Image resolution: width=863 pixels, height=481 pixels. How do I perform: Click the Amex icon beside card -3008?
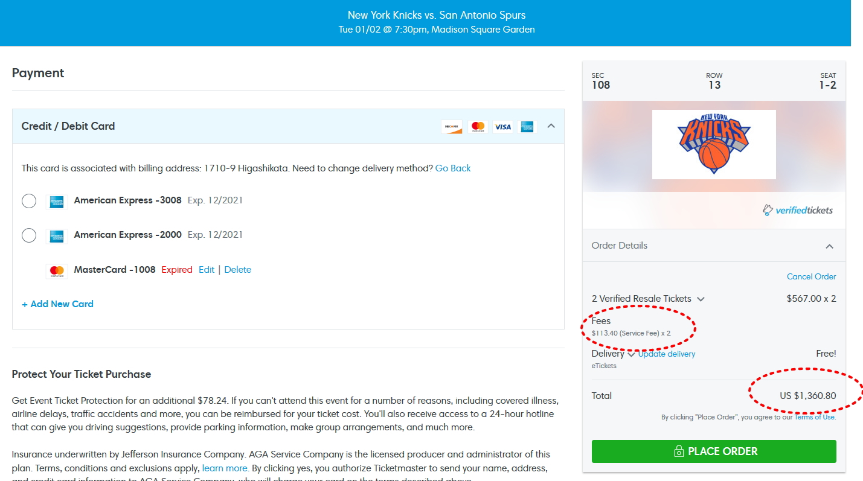coord(57,201)
